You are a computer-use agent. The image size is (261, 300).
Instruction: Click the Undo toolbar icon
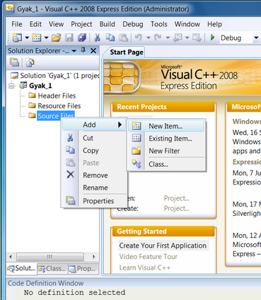[x=139, y=37]
